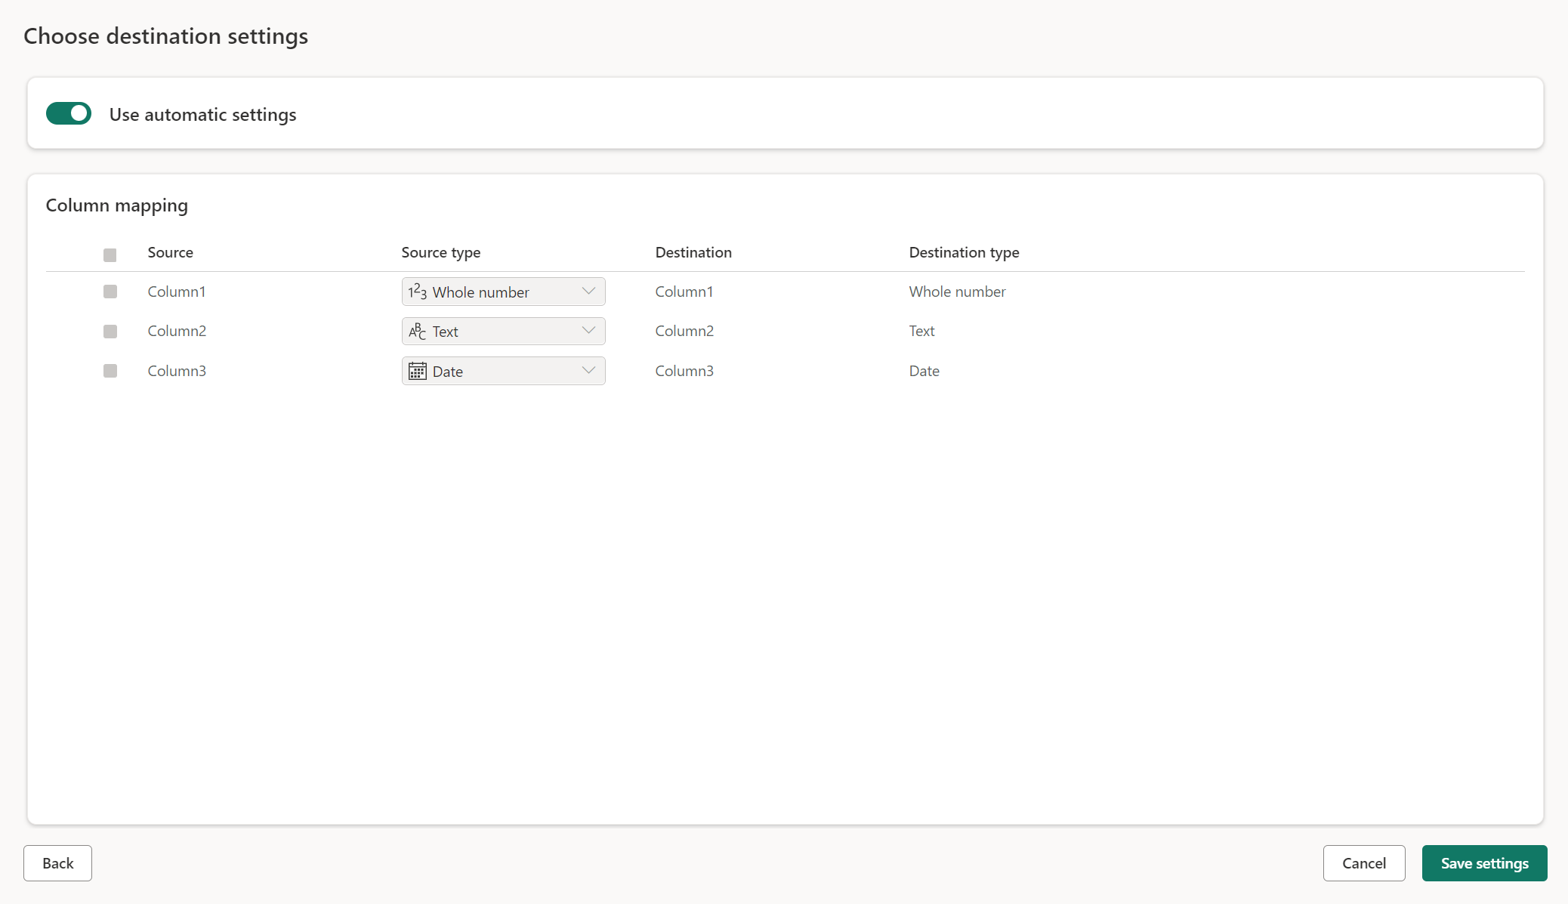
Task: Click the Source column header label
Action: 170,251
